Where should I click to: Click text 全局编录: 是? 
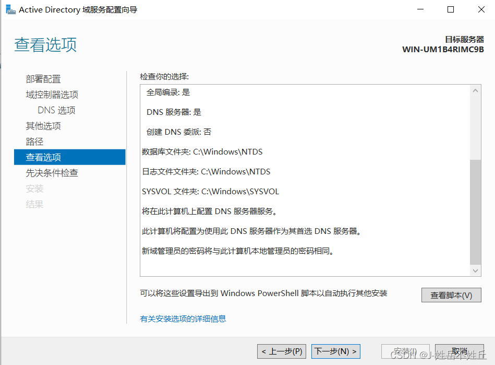pos(168,92)
